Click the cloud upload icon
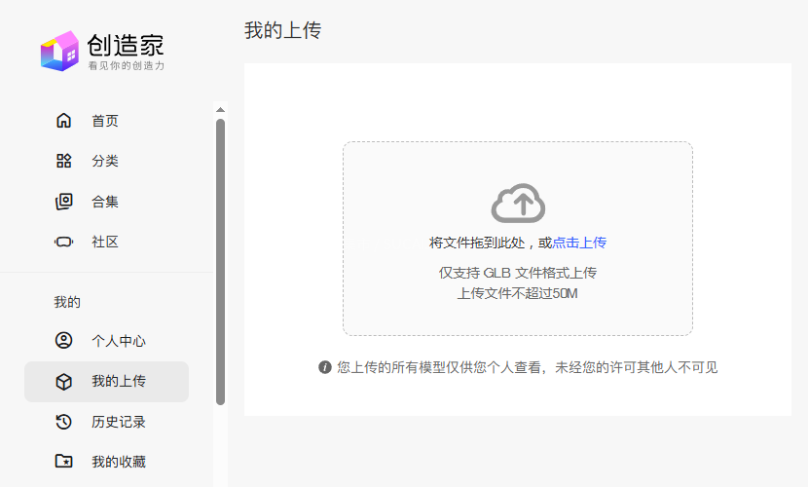 pos(518,204)
